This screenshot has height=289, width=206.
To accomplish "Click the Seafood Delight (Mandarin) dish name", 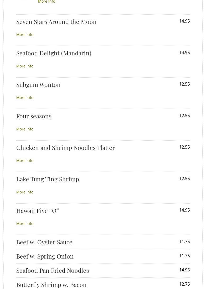I will click(54, 53).
